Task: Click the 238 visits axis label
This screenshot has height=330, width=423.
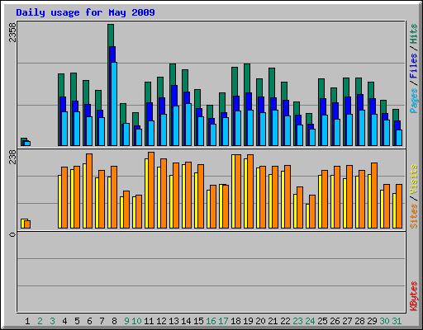Action: tap(12, 157)
